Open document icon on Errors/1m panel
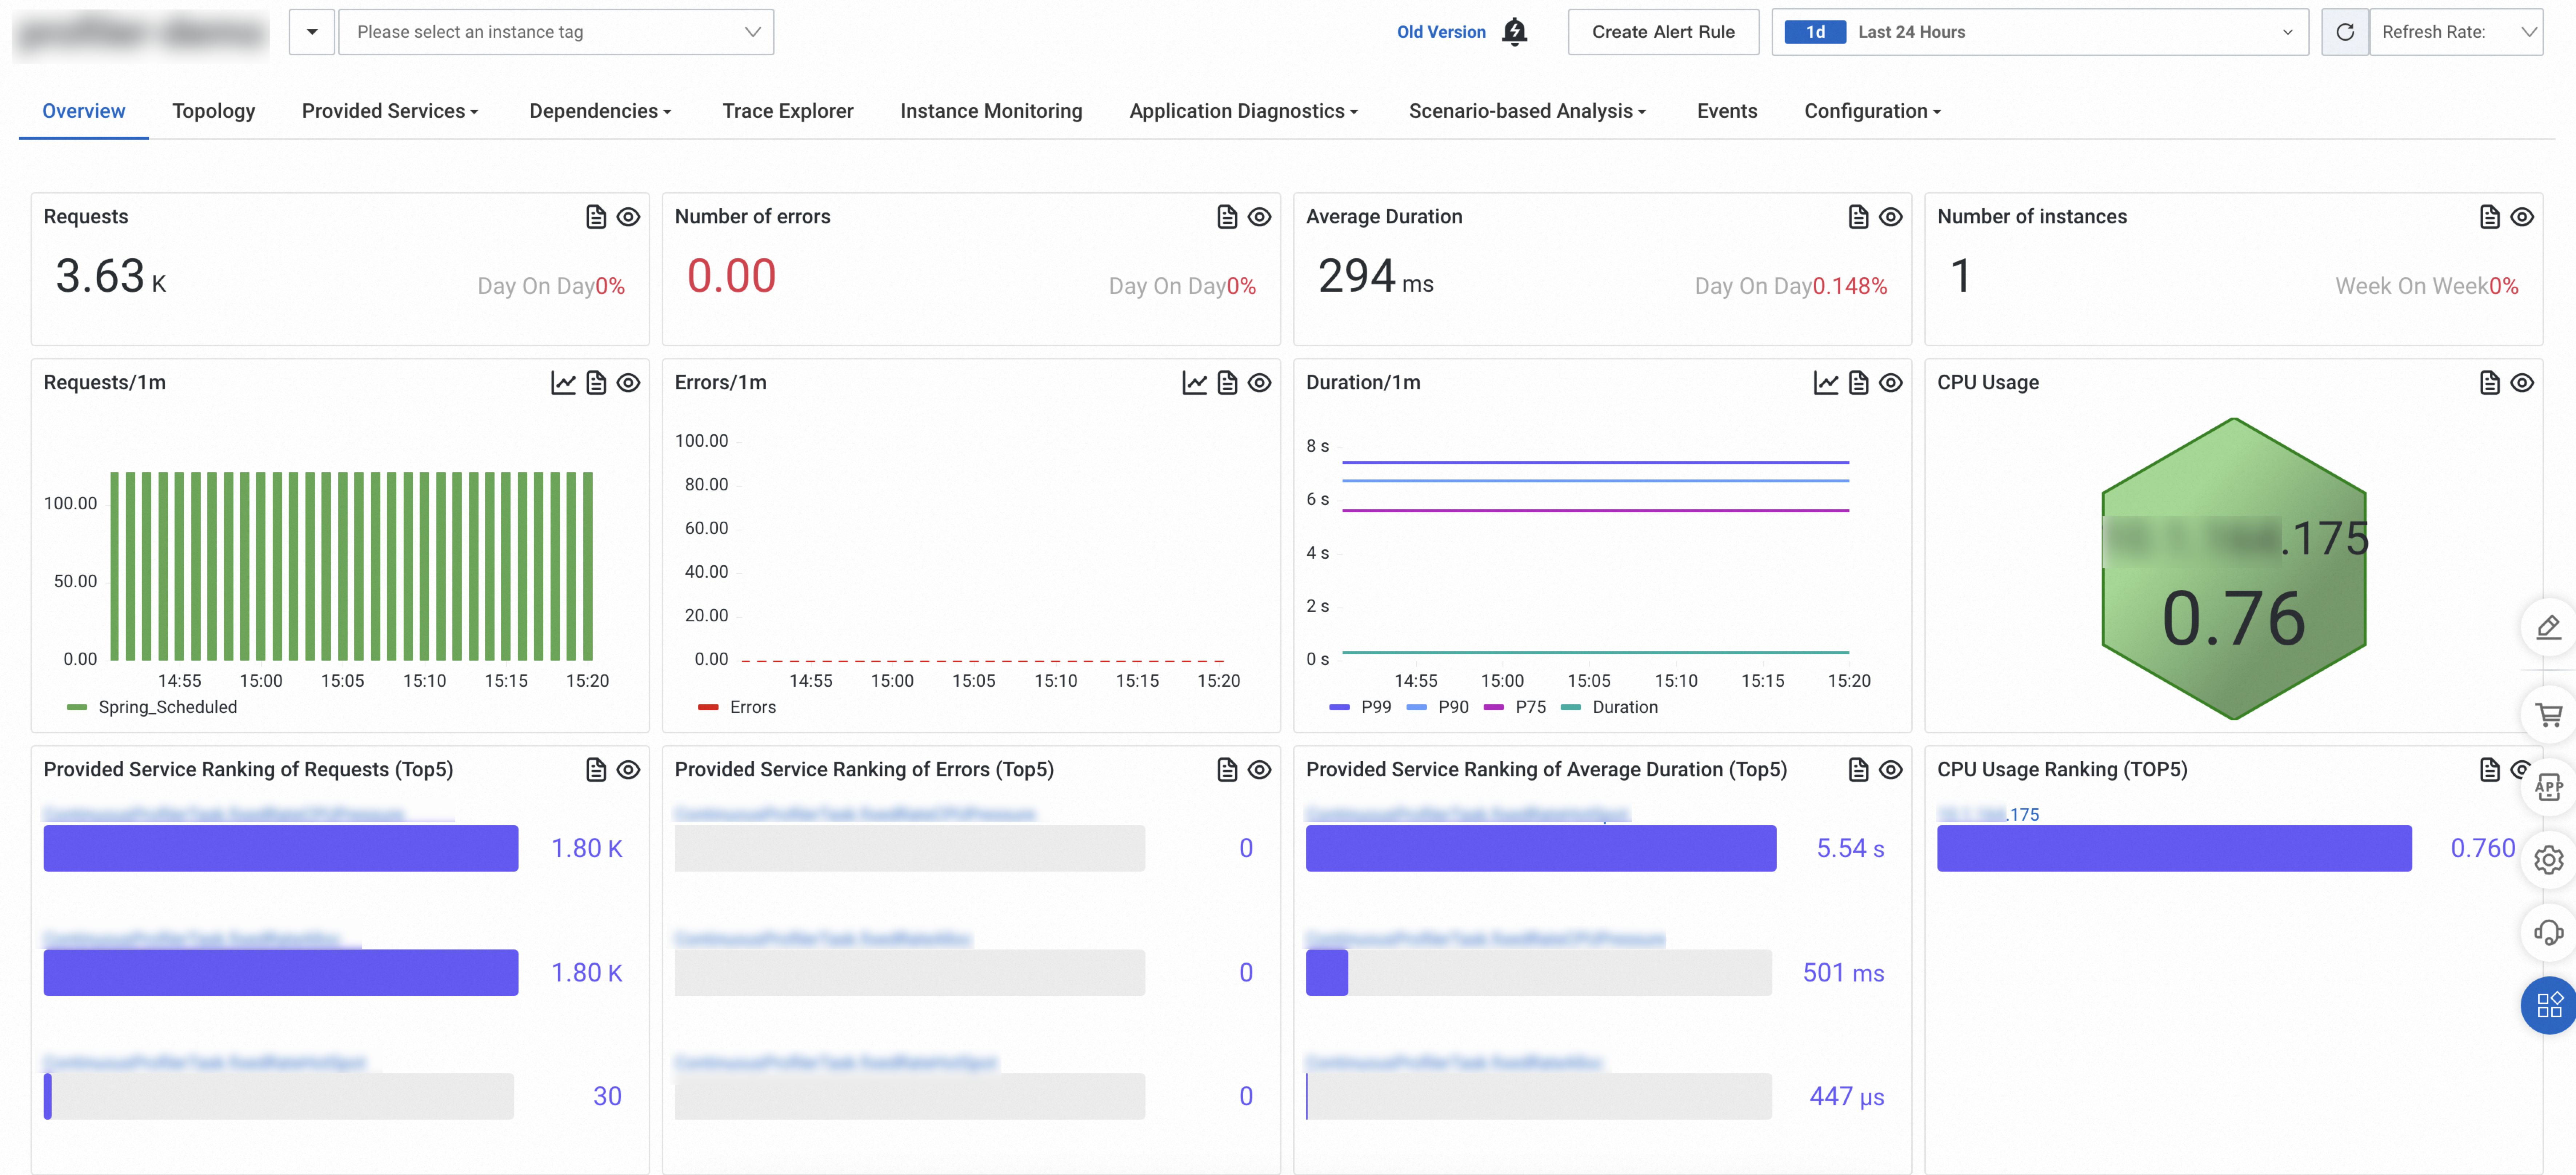 pyautogui.click(x=1227, y=383)
